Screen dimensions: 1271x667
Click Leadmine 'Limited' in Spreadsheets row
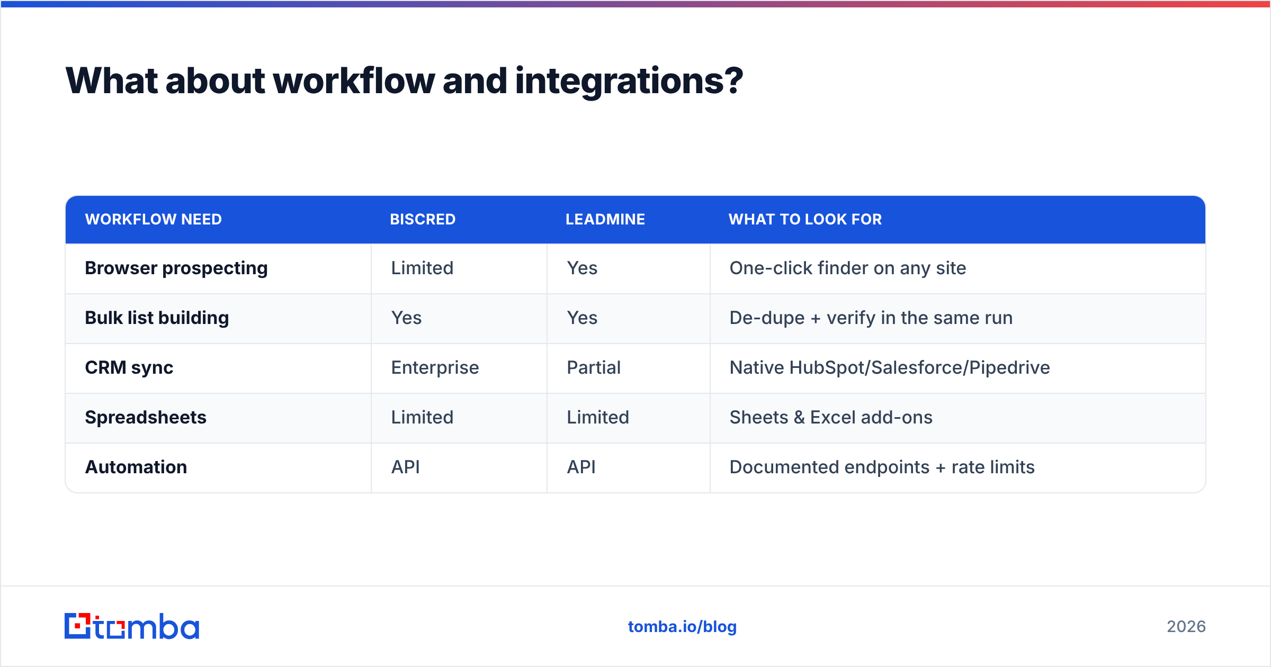point(598,418)
